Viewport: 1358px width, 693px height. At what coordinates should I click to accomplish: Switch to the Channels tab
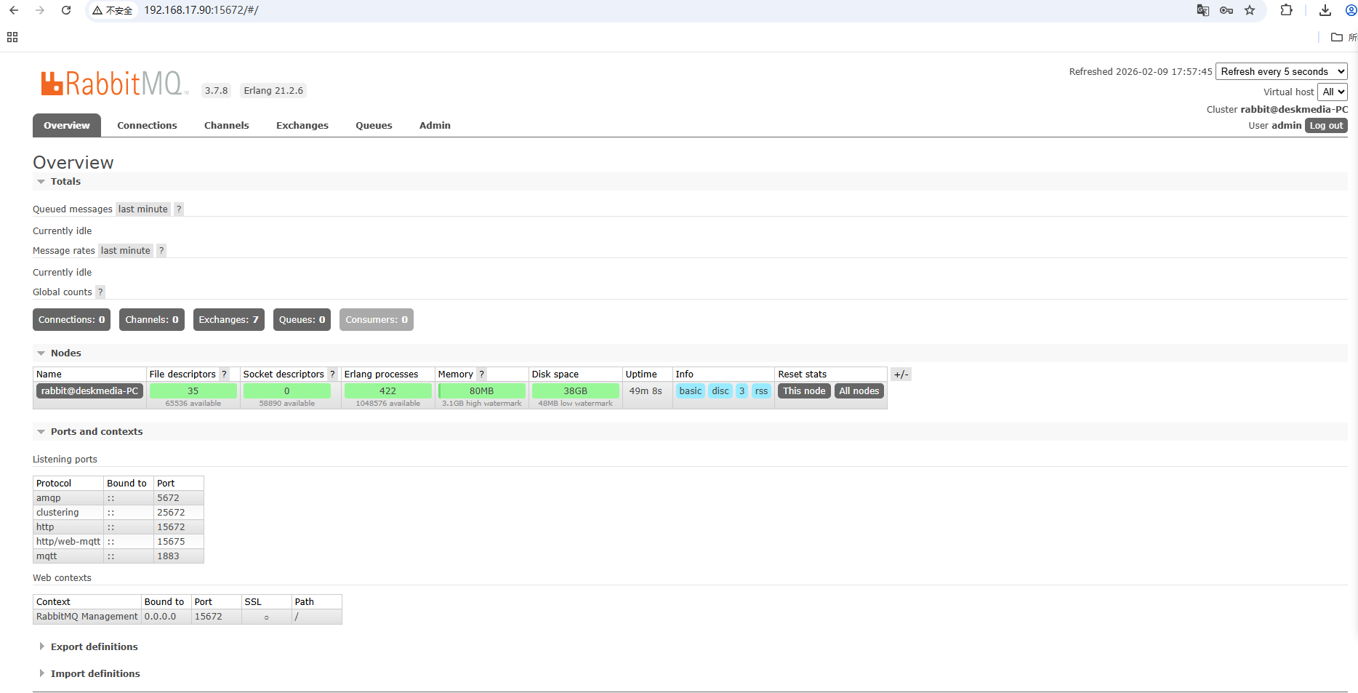227,126
